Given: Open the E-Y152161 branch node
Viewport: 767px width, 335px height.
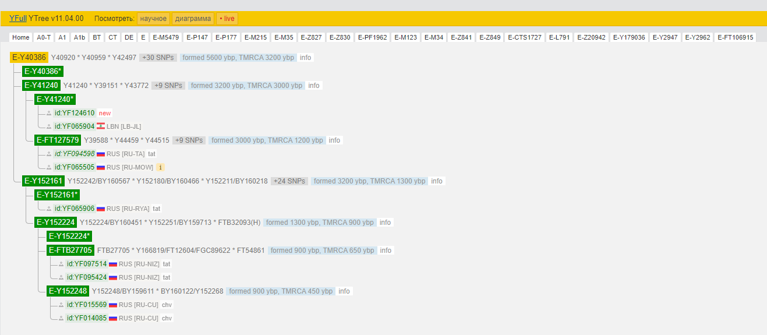Looking at the screenshot, I should pos(43,181).
